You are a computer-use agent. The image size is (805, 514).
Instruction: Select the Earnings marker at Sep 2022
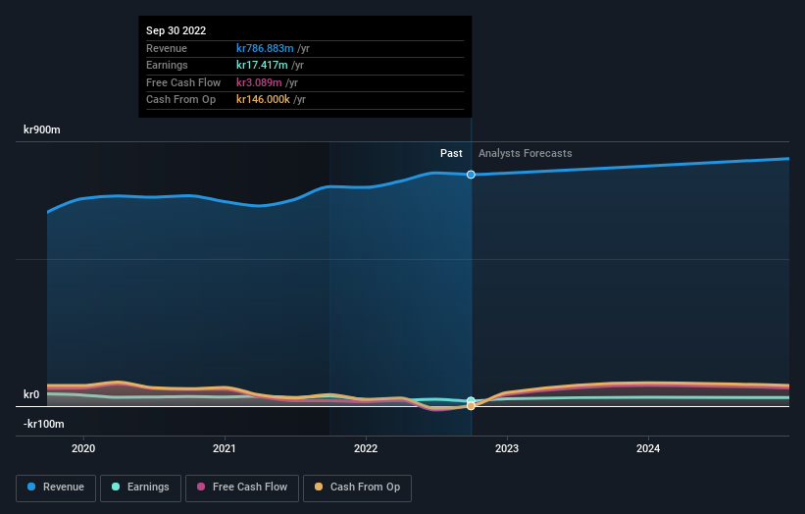coord(471,400)
